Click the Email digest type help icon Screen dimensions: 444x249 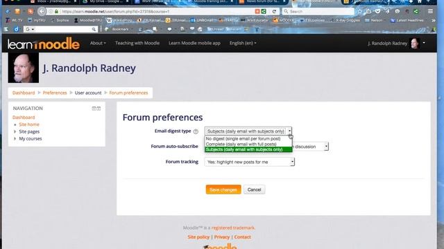196,131
